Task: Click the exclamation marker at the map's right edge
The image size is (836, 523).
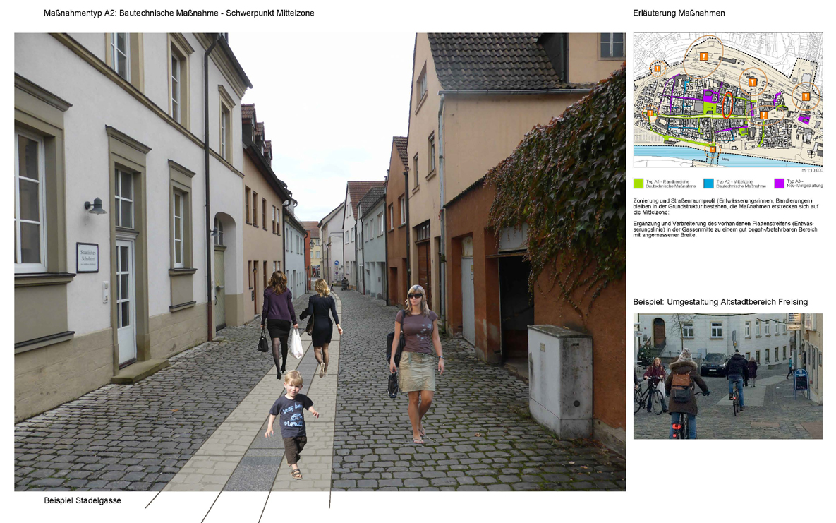Action: (806, 97)
